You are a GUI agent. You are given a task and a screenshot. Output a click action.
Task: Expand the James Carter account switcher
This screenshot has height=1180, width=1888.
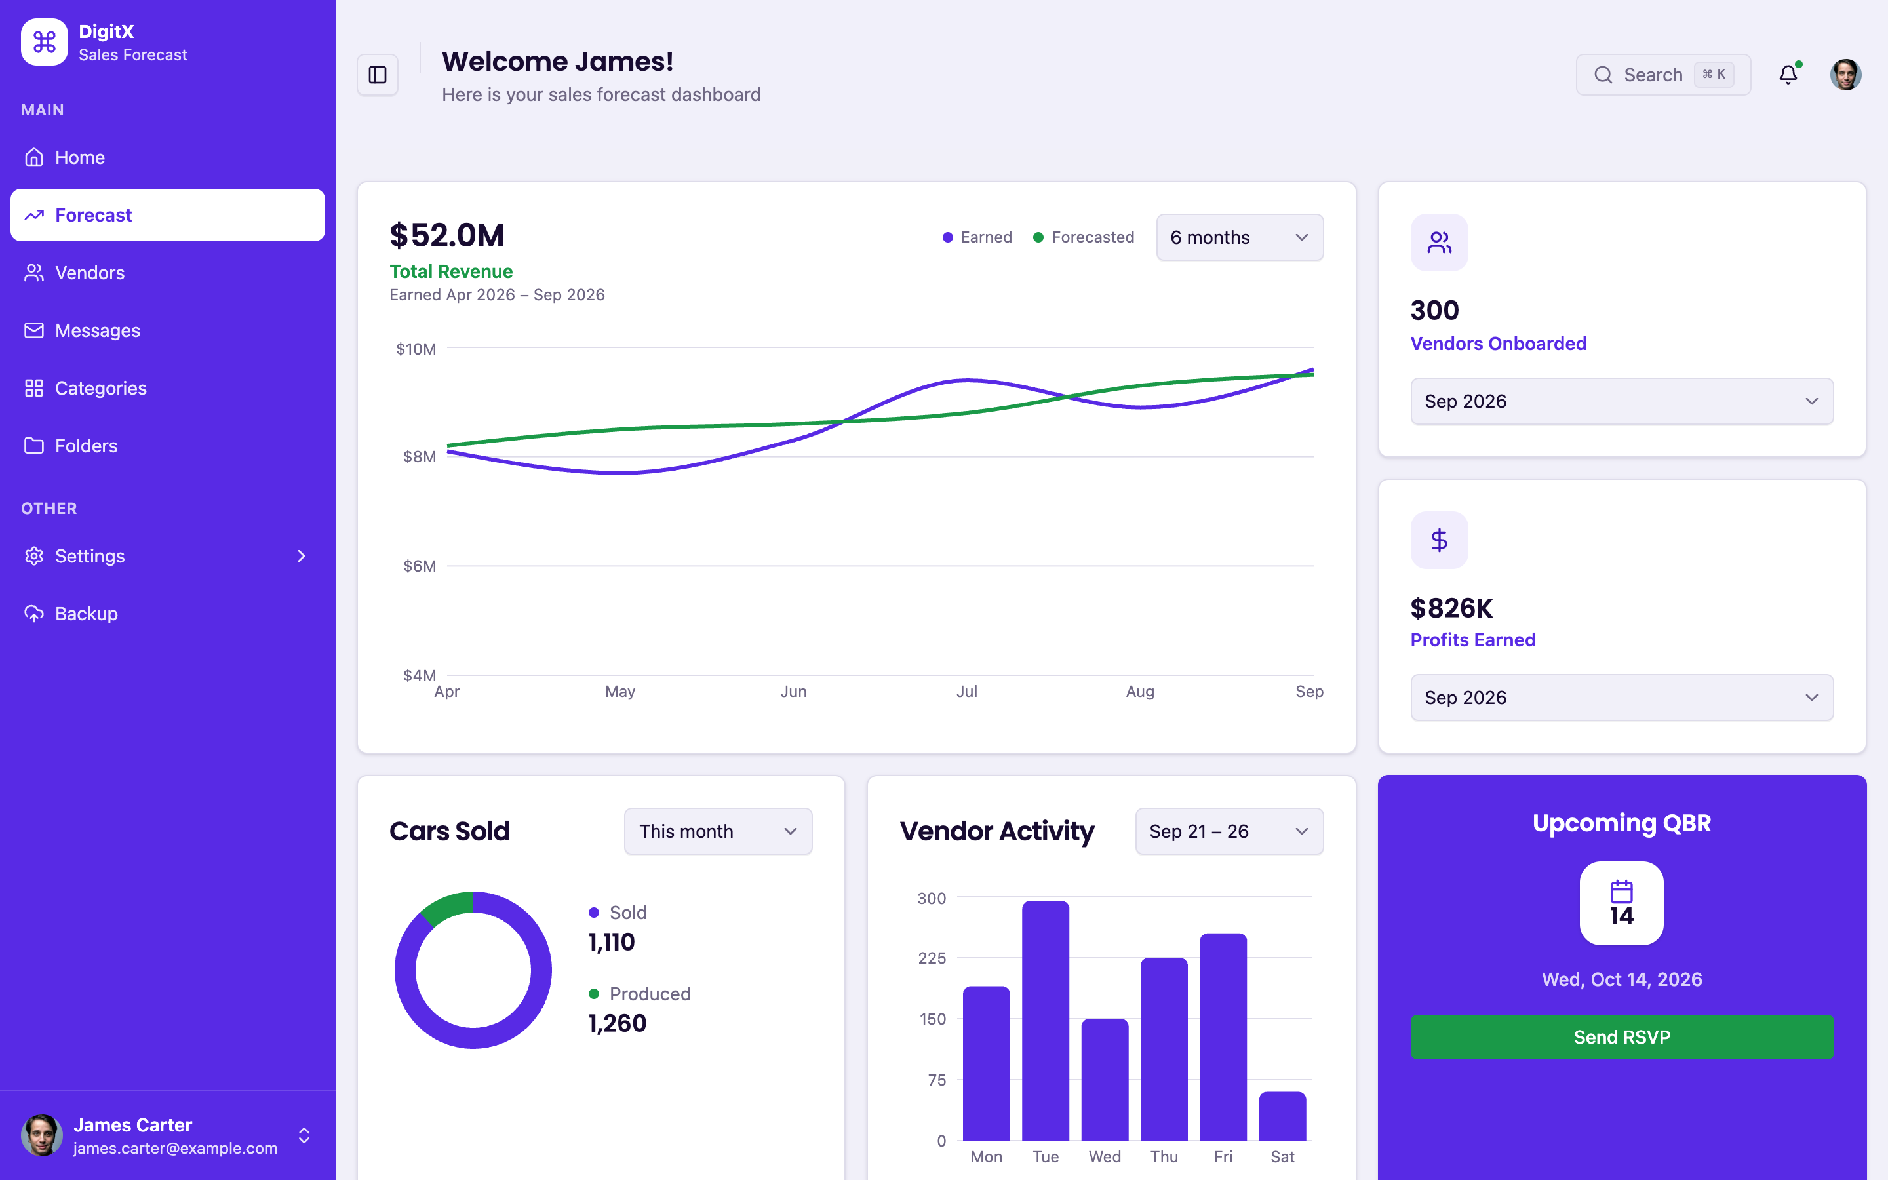tap(304, 1135)
